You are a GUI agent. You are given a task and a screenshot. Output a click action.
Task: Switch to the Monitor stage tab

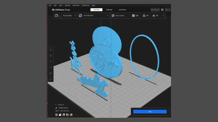tap(122, 10)
